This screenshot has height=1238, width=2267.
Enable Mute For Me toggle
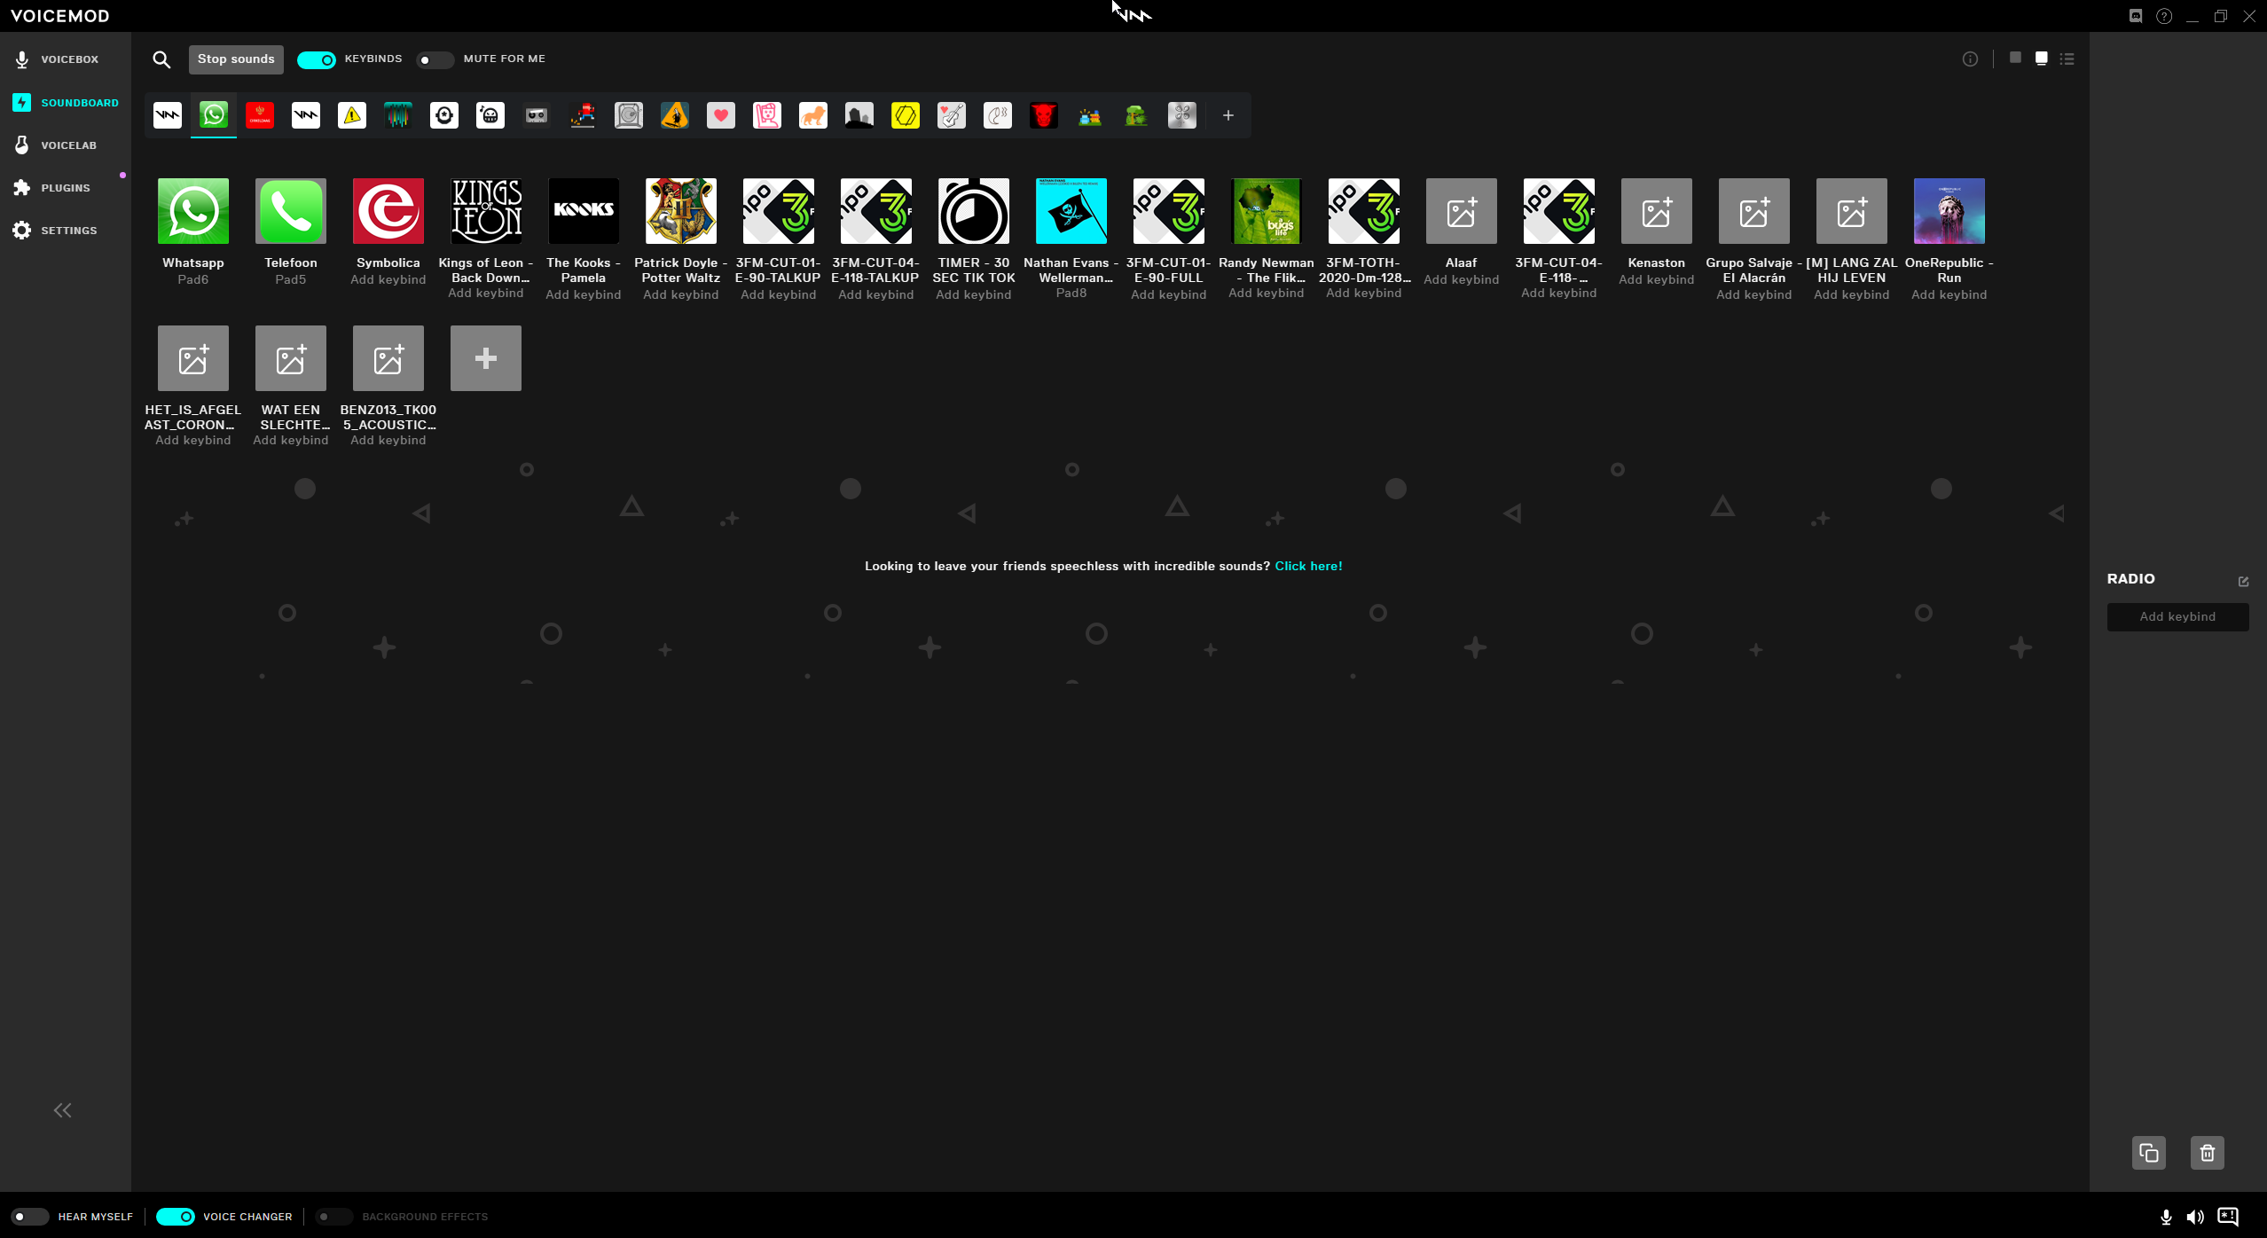[x=434, y=59]
